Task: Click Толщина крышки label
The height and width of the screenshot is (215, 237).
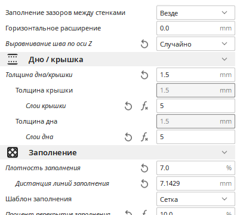Action: 44,90
